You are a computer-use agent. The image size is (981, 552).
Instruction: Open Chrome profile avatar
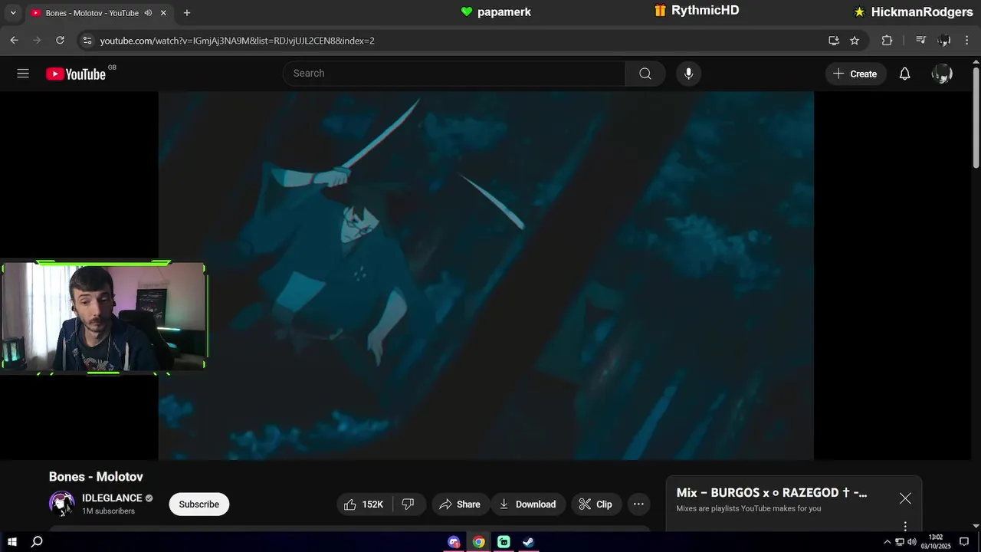[944, 40]
